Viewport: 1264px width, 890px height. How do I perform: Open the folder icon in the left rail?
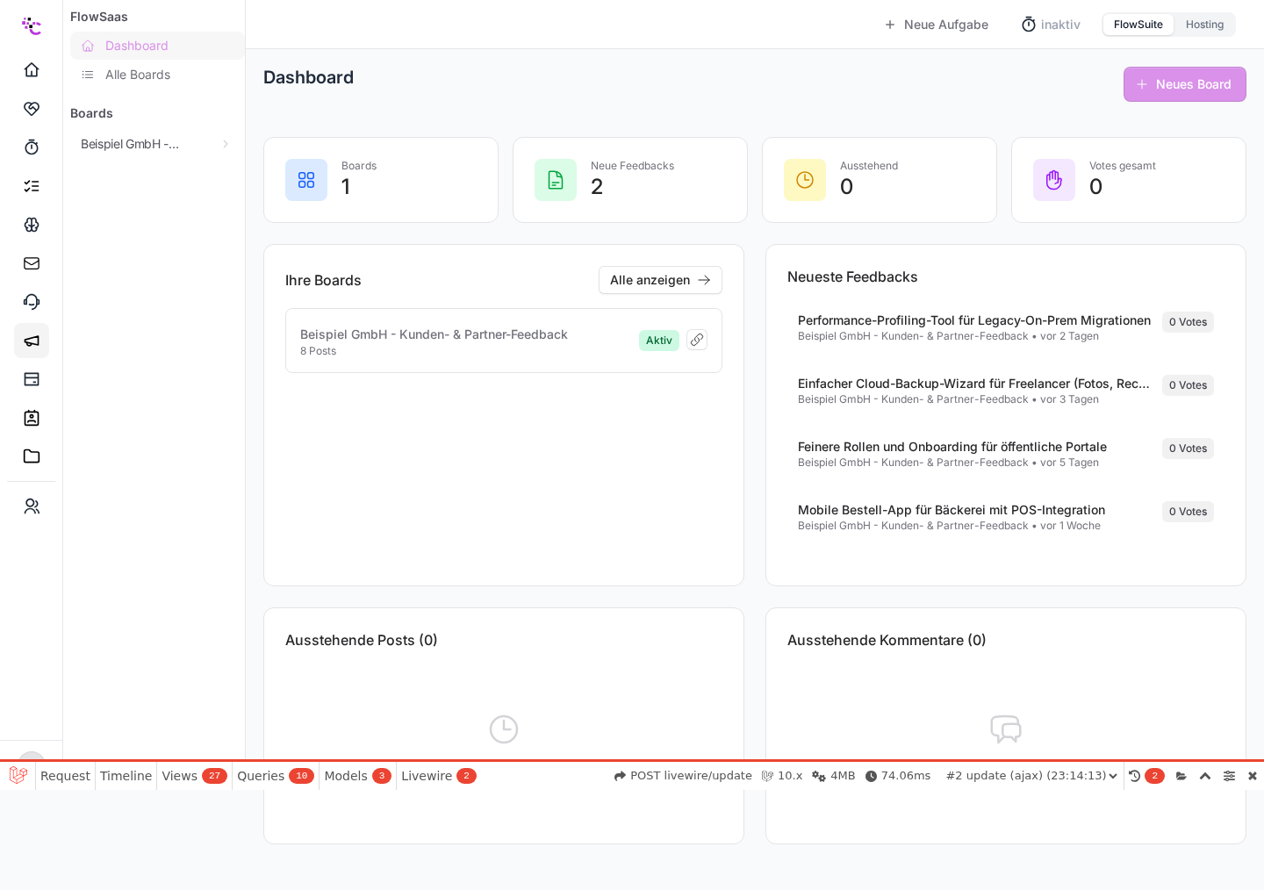pyautogui.click(x=32, y=456)
